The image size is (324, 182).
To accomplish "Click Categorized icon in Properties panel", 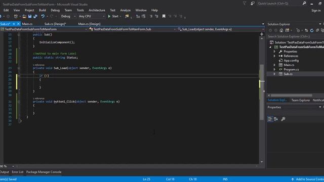I will (x=270, y=119).
